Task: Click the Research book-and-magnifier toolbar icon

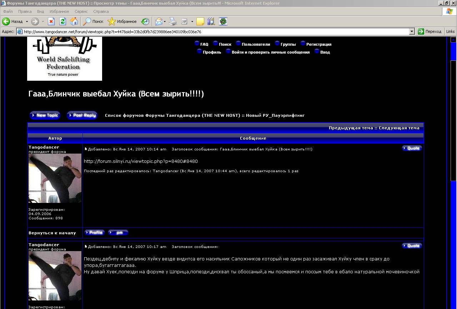Action: click(211, 21)
